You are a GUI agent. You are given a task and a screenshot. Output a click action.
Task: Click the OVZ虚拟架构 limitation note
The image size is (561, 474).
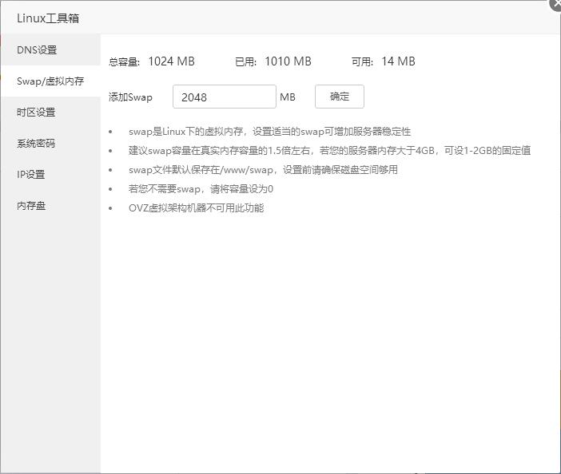196,208
